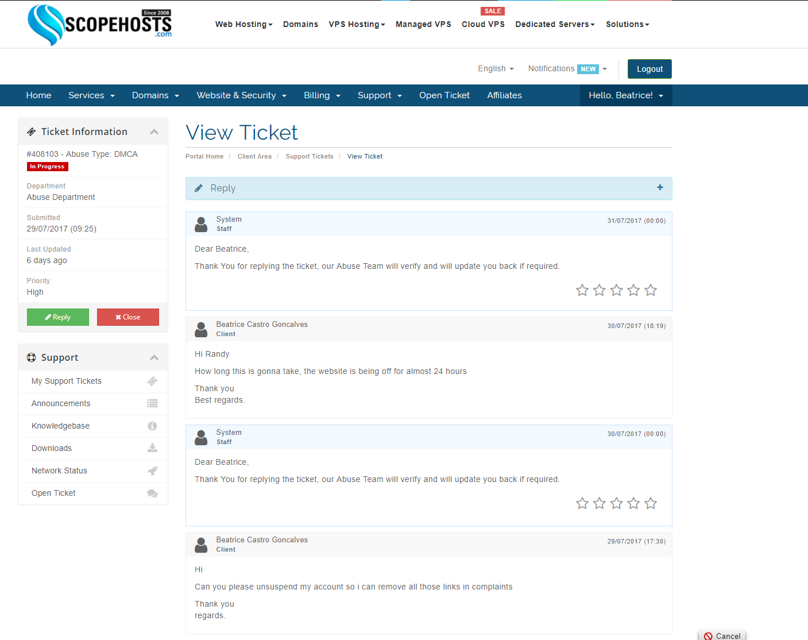Viewport: 808px width, 640px height.
Task: Open the Affiliates menu item
Action: [x=504, y=95]
